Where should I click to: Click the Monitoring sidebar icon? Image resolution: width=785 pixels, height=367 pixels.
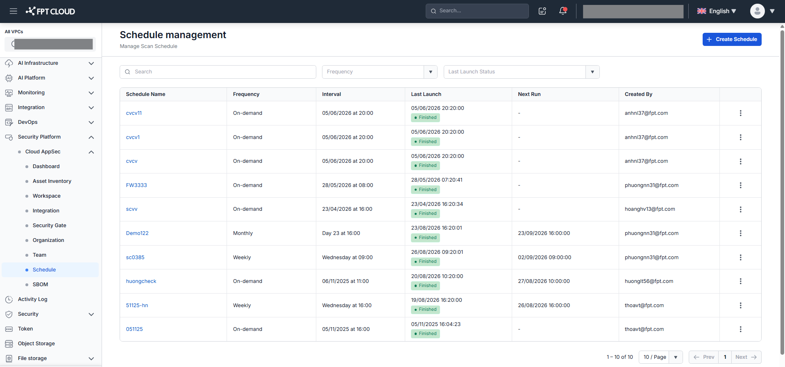[9, 93]
